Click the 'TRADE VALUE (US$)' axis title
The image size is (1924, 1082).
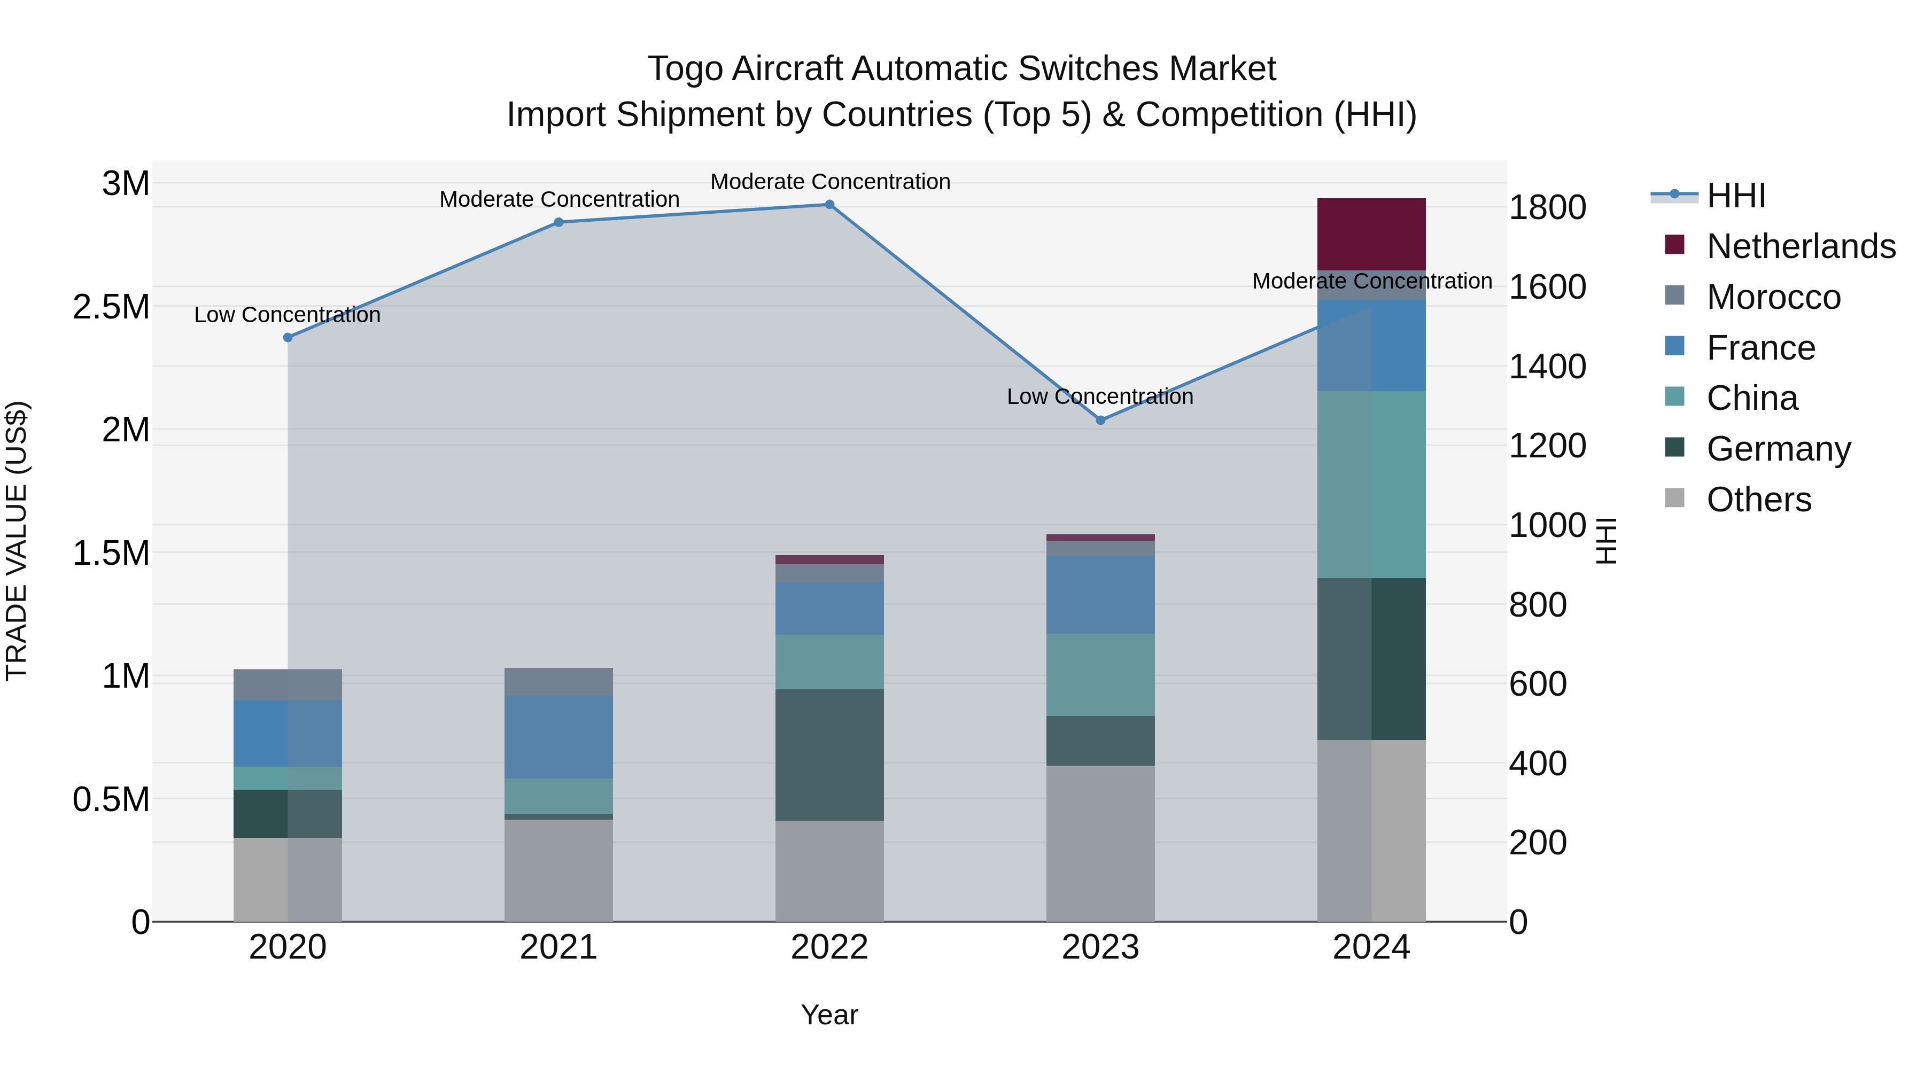pyautogui.click(x=17, y=541)
